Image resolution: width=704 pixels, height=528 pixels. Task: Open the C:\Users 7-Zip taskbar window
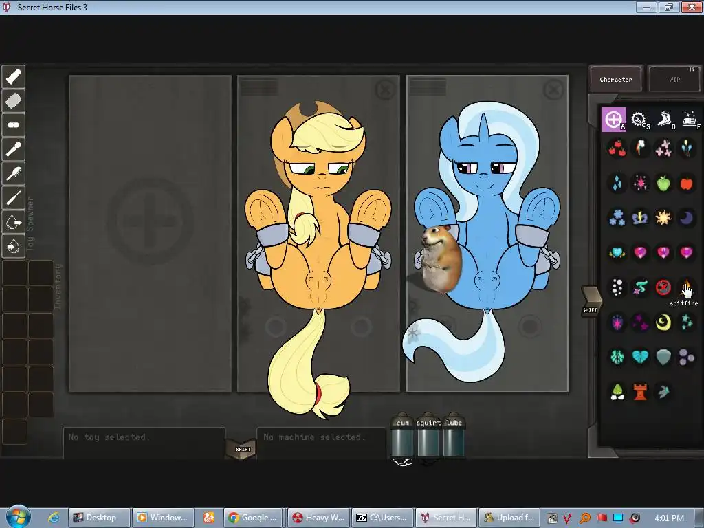[382, 518]
